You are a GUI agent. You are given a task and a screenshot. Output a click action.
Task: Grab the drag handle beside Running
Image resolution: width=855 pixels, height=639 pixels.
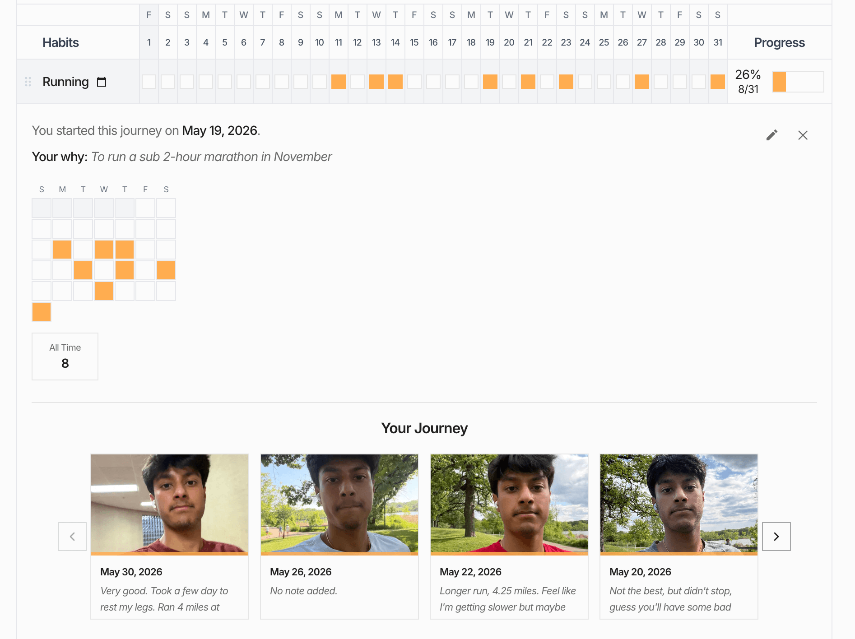click(28, 82)
